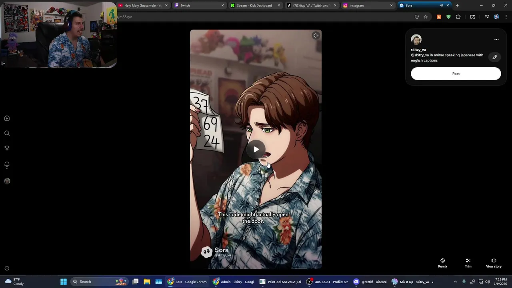Open volume control in system tray

coord(487,282)
